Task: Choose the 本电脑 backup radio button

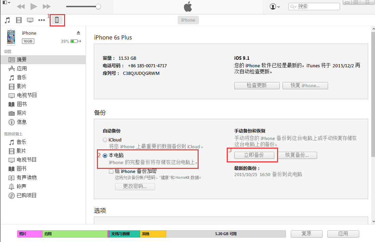Action: click(x=105, y=156)
